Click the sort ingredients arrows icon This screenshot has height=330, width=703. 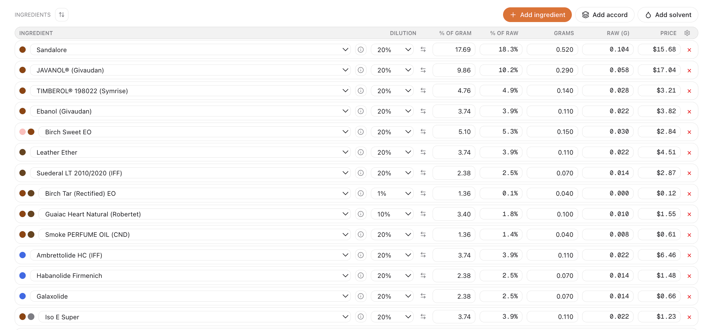(62, 15)
